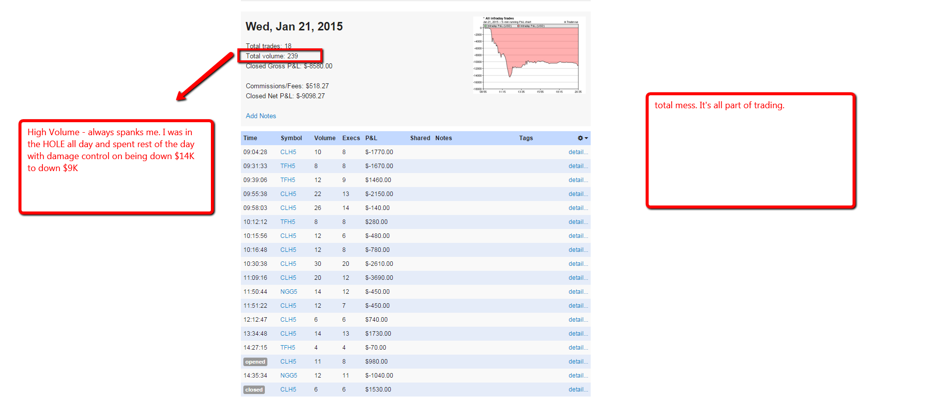
Task: Click the P&L value $1730.00
Action: point(378,334)
